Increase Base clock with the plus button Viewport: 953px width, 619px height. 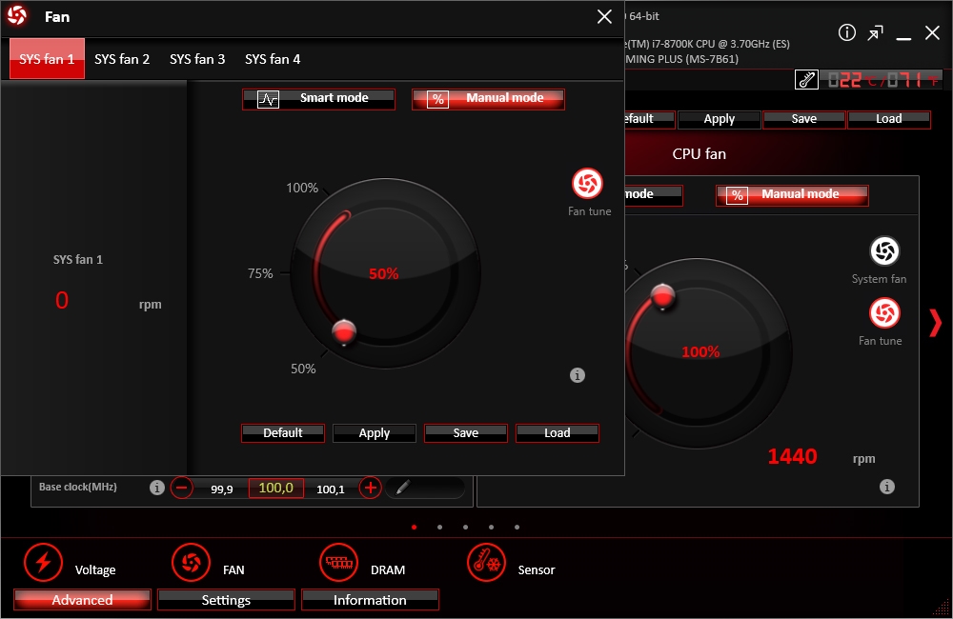tap(371, 488)
